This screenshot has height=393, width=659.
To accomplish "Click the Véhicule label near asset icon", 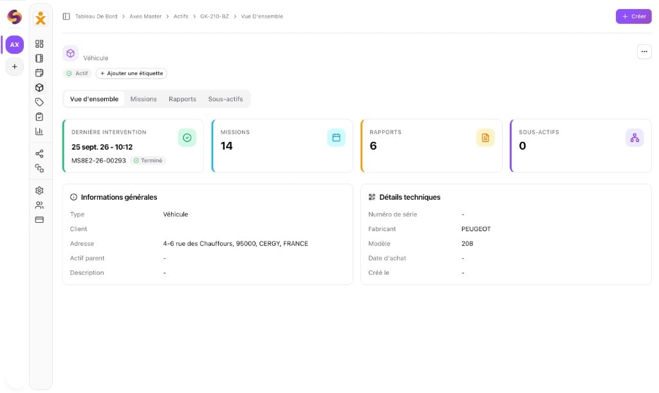I will click(96, 58).
